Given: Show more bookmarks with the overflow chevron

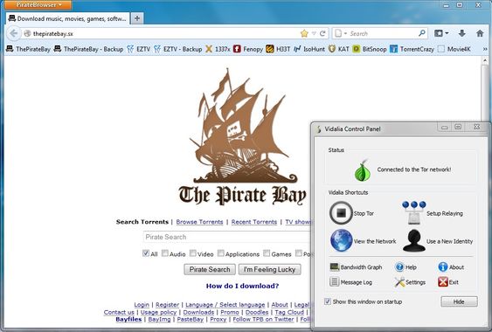Looking at the screenshot, I should (485, 49).
